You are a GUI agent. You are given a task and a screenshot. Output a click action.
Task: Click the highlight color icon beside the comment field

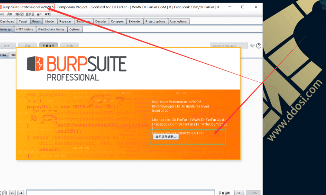click(x=252, y=46)
